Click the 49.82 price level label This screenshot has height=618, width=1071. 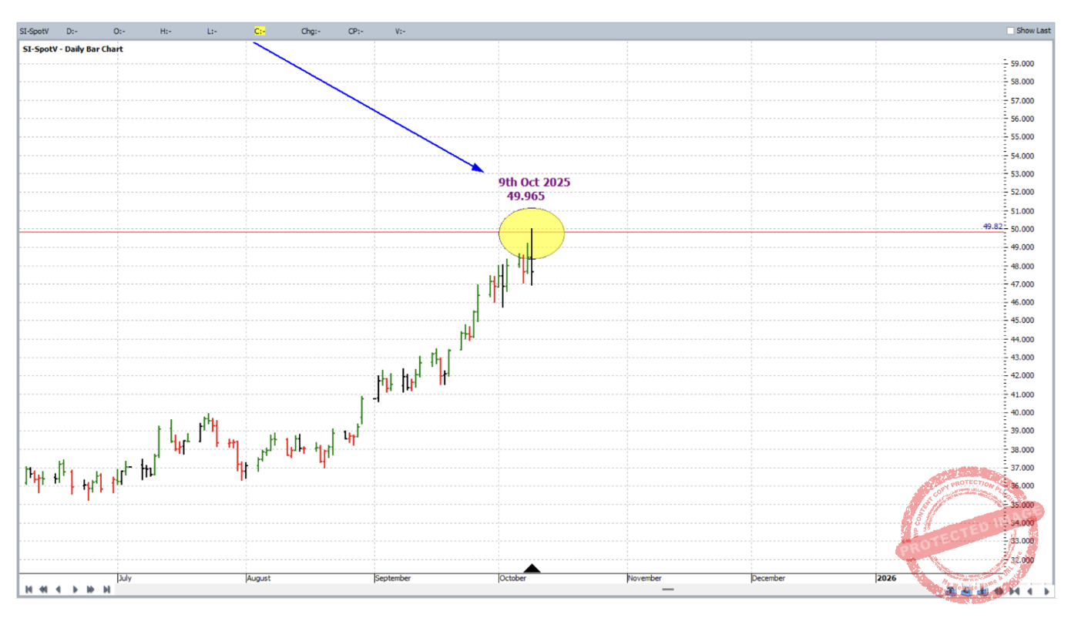click(x=992, y=227)
